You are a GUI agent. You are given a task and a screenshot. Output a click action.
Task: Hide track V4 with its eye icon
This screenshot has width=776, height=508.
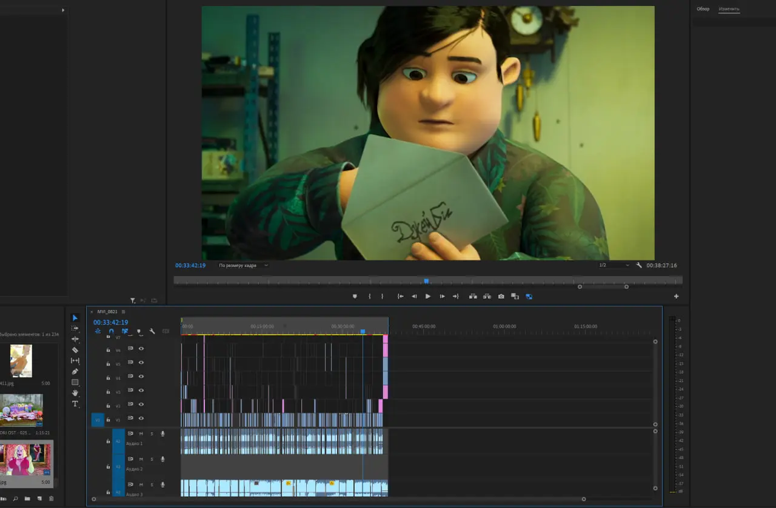(141, 378)
